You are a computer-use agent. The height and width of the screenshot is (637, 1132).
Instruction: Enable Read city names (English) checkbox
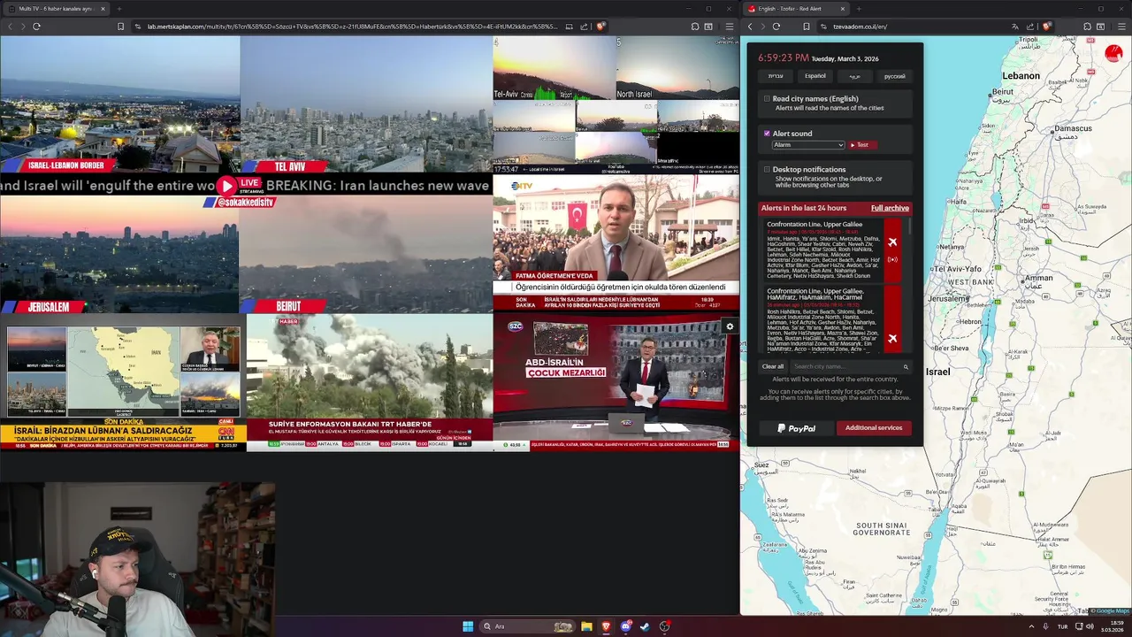click(767, 98)
